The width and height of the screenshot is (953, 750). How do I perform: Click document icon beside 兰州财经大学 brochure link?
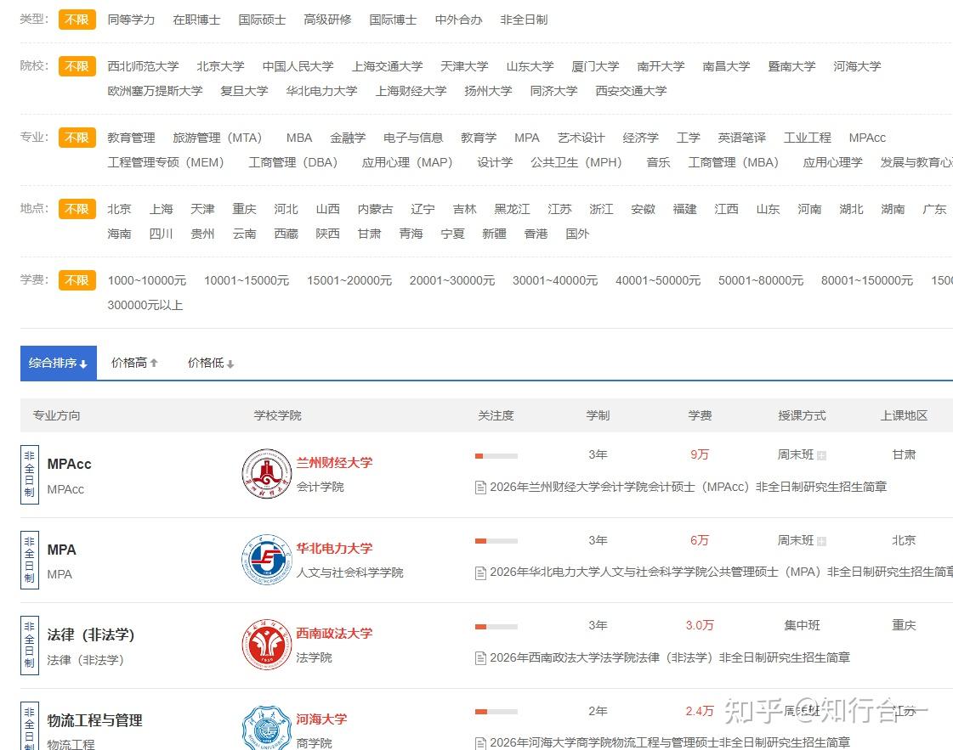480,487
